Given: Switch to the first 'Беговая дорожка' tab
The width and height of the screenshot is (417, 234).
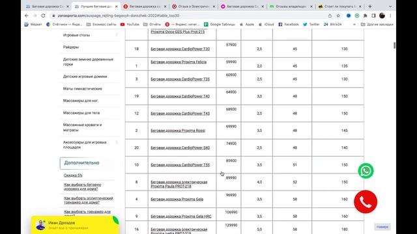Looking at the screenshot, I should [48, 6].
